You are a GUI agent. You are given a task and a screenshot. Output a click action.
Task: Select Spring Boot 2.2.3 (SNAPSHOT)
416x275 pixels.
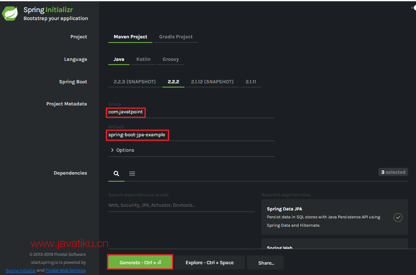(x=135, y=82)
